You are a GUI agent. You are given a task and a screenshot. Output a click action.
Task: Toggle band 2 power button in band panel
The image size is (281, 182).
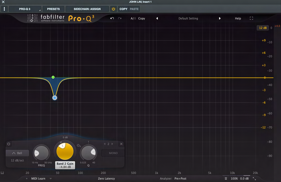point(9,144)
